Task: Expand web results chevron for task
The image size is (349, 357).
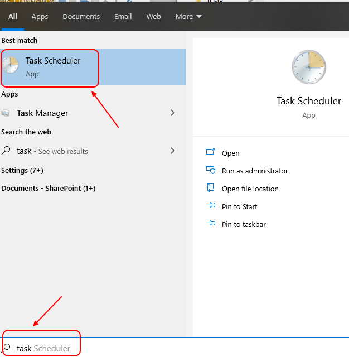Action: (x=172, y=151)
